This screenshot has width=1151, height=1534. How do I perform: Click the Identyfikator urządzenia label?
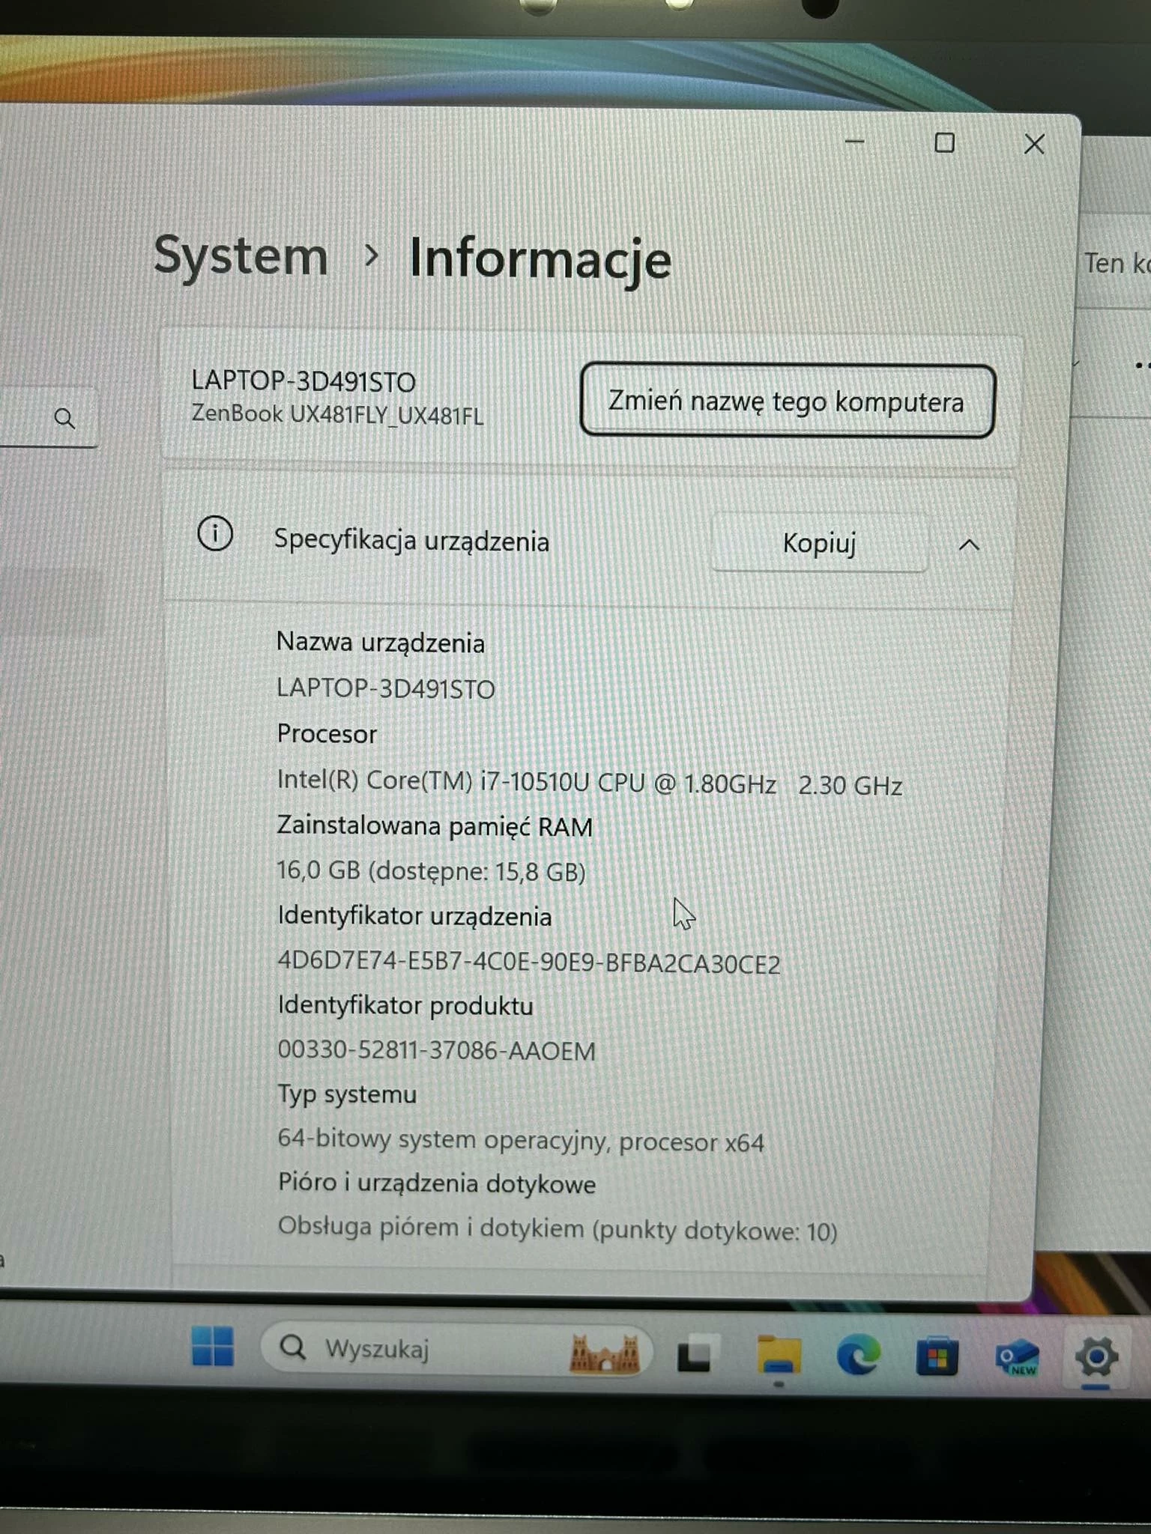click(x=414, y=916)
